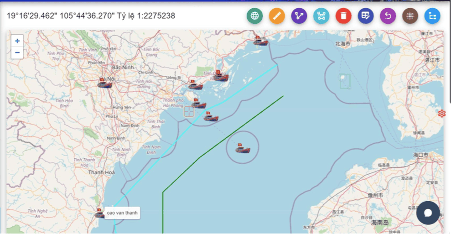Open the blue edit list tool
The image size is (451, 234).
pyautogui.click(x=366, y=16)
